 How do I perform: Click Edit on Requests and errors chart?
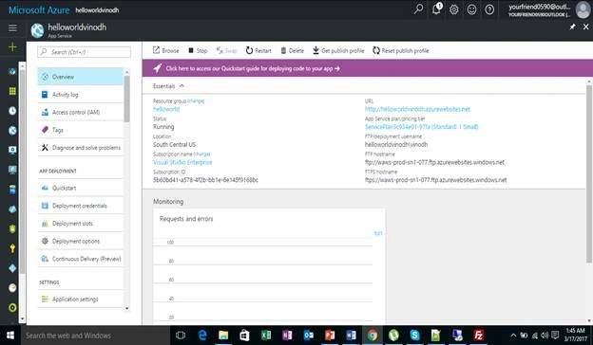tap(378, 233)
